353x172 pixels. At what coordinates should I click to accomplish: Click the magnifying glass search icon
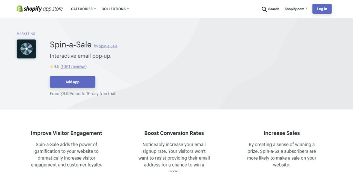pos(264,9)
